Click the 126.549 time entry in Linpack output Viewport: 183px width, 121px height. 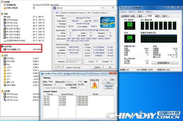pos(46,105)
